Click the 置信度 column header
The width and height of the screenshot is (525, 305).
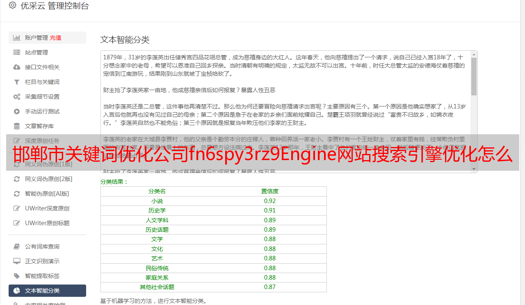(x=270, y=191)
